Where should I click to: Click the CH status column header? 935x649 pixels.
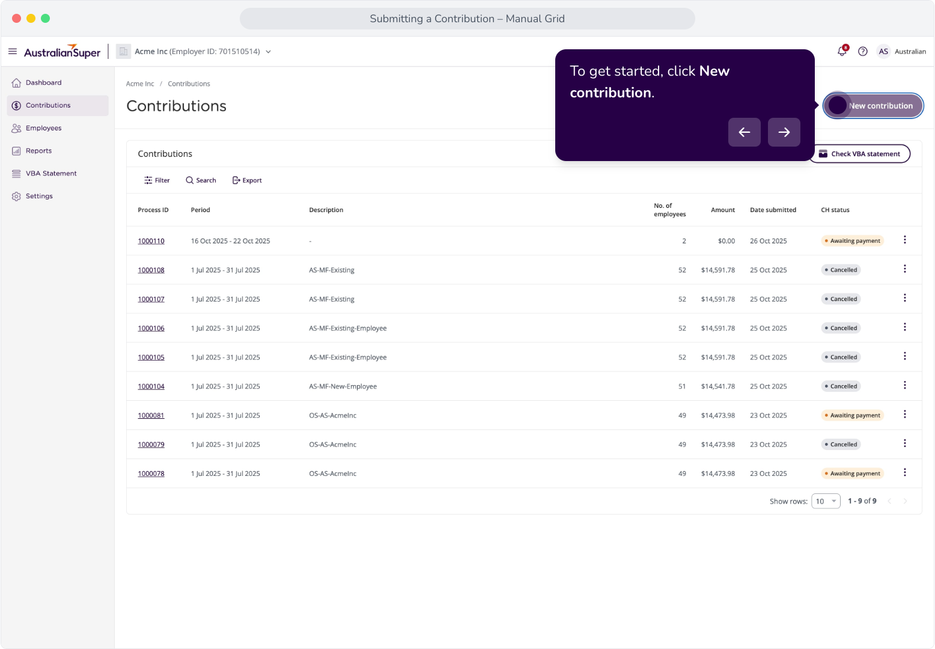click(x=835, y=210)
